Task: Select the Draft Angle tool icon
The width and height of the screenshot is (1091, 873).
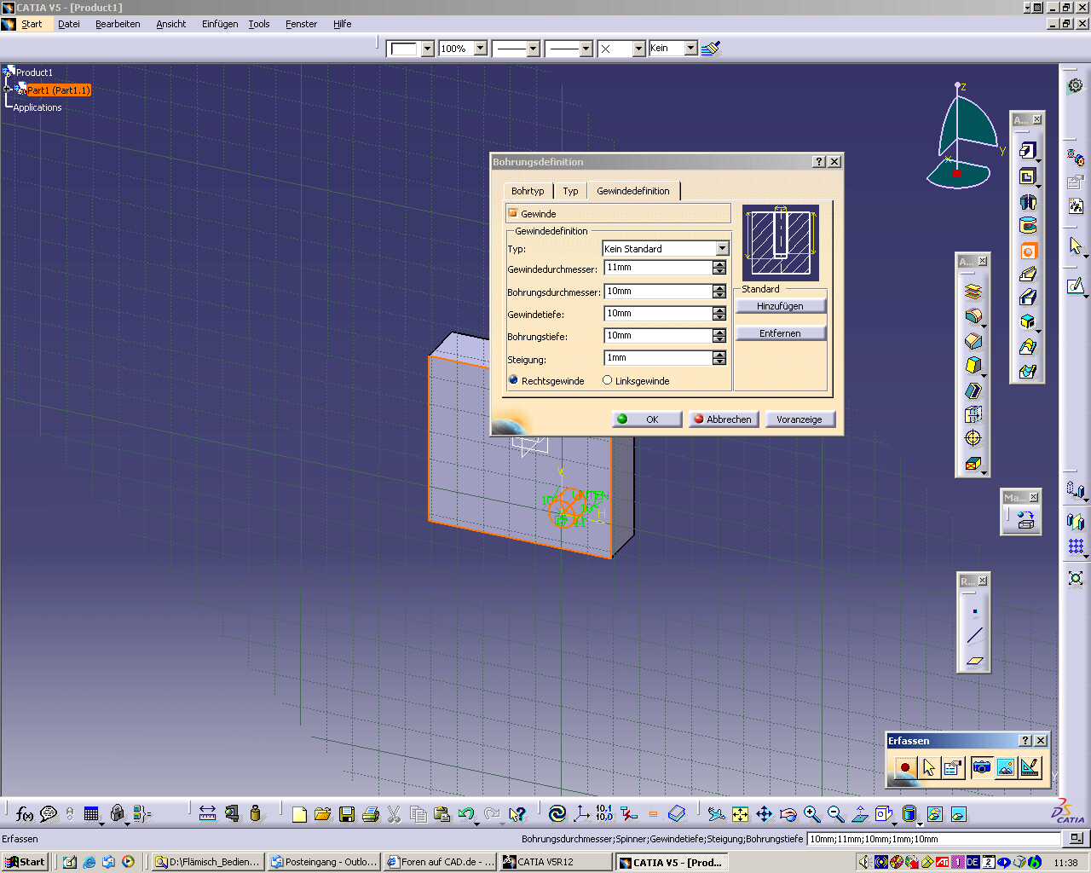Action: point(973,366)
